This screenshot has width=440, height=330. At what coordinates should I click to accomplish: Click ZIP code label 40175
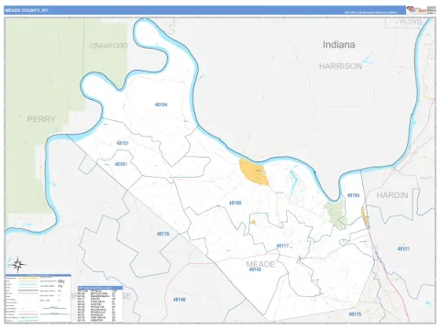355,314
